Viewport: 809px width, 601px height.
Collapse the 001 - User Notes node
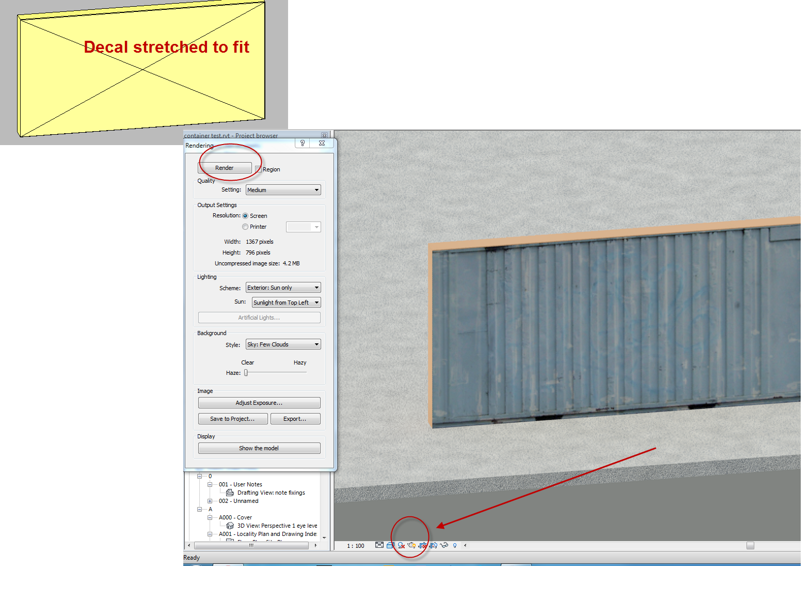click(210, 484)
